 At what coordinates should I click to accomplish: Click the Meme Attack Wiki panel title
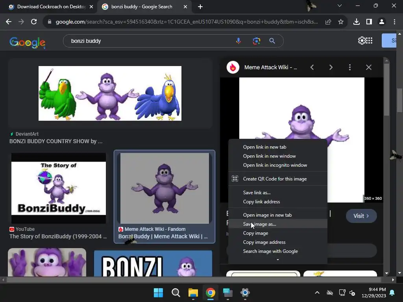[x=270, y=67]
